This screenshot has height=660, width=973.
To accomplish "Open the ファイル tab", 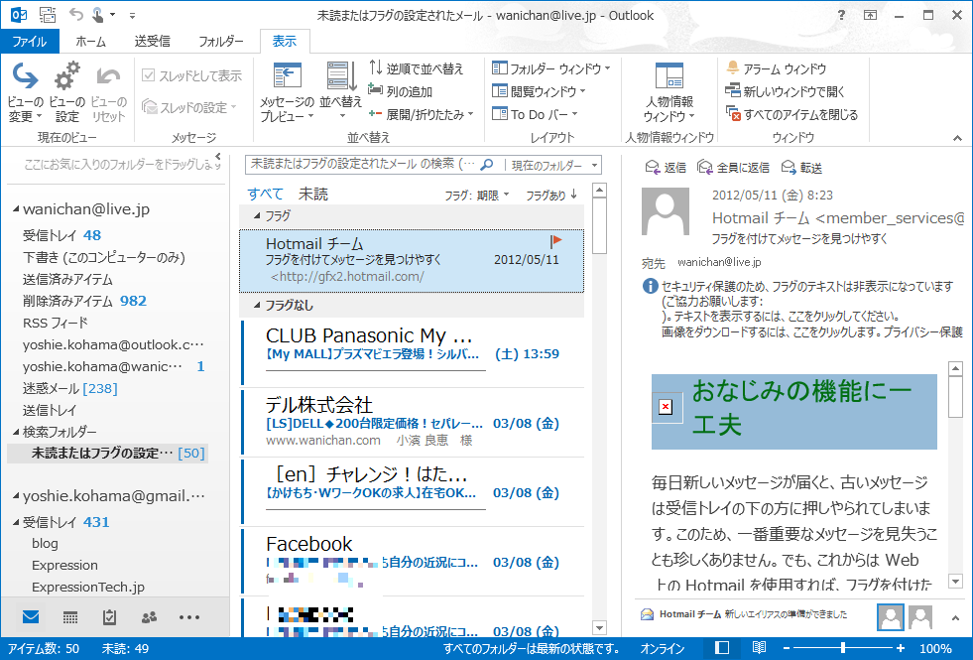I will click(30, 41).
